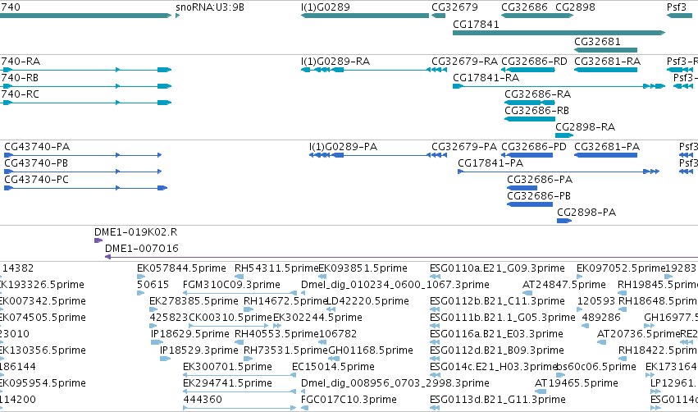Image resolution: width=698 pixels, height=412 pixels.
Task: Click protein CG43740-PA
Action: pos(83,155)
